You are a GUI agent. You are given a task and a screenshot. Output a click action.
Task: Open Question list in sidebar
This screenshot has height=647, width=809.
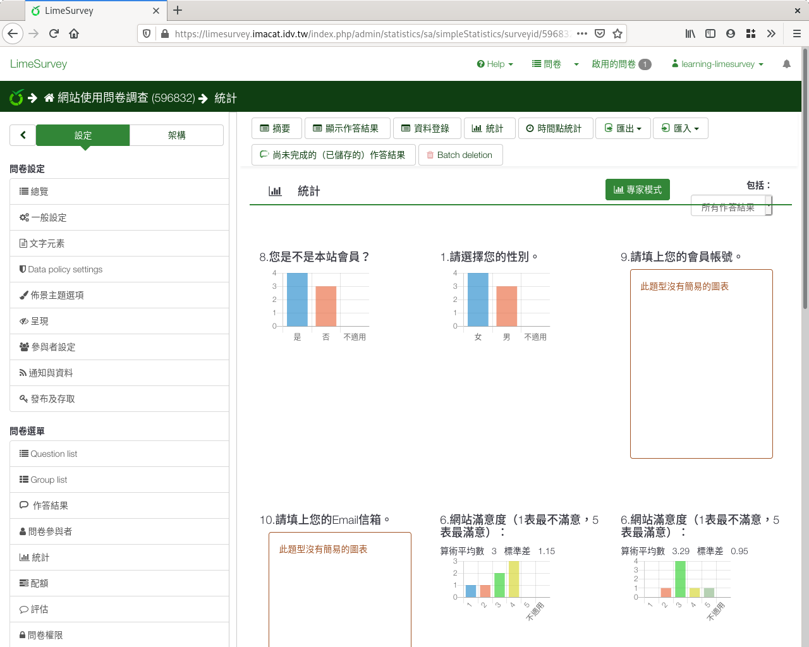tap(119, 454)
